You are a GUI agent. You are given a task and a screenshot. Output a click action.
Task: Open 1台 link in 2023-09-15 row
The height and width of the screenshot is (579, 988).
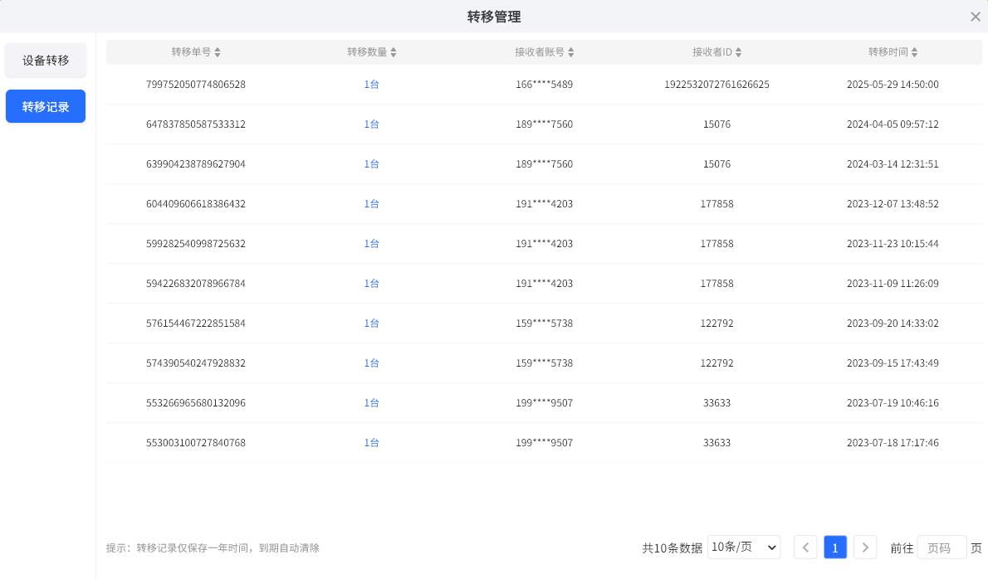coord(371,363)
